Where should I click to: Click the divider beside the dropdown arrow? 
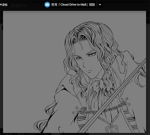97,4
